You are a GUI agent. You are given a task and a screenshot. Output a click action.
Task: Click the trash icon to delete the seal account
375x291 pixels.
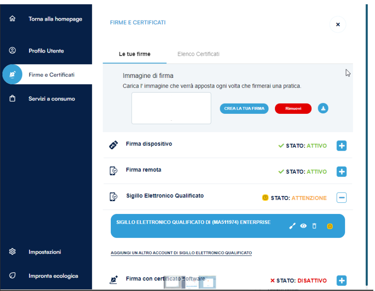(x=314, y=226)
